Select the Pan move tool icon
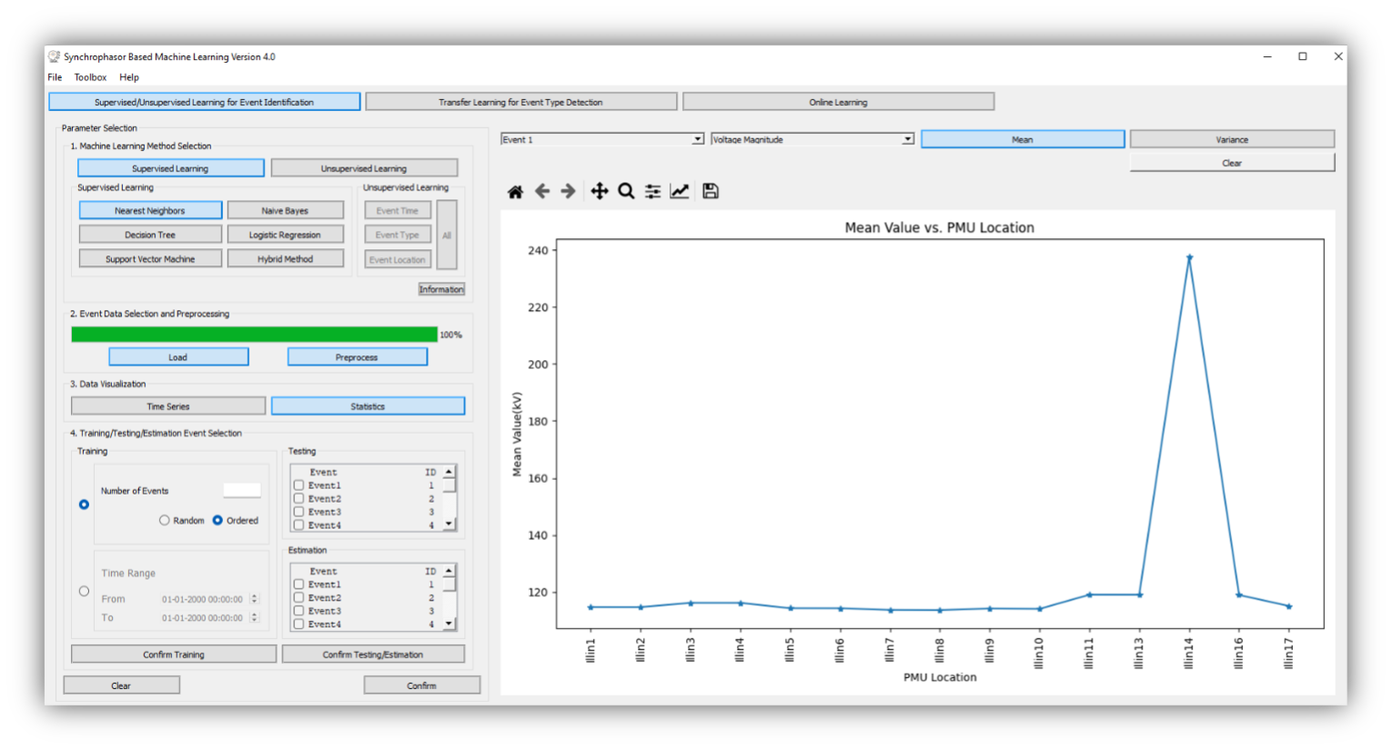This screenshot has height=750, width=1392. pyautogui.click(x=599, y=191)
